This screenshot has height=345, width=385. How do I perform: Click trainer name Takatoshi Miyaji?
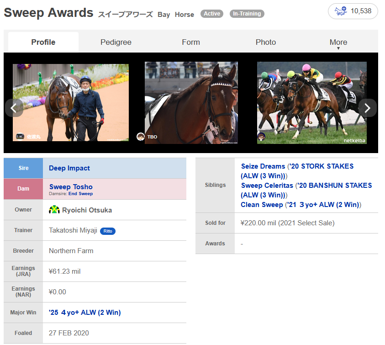coord(73,230)
